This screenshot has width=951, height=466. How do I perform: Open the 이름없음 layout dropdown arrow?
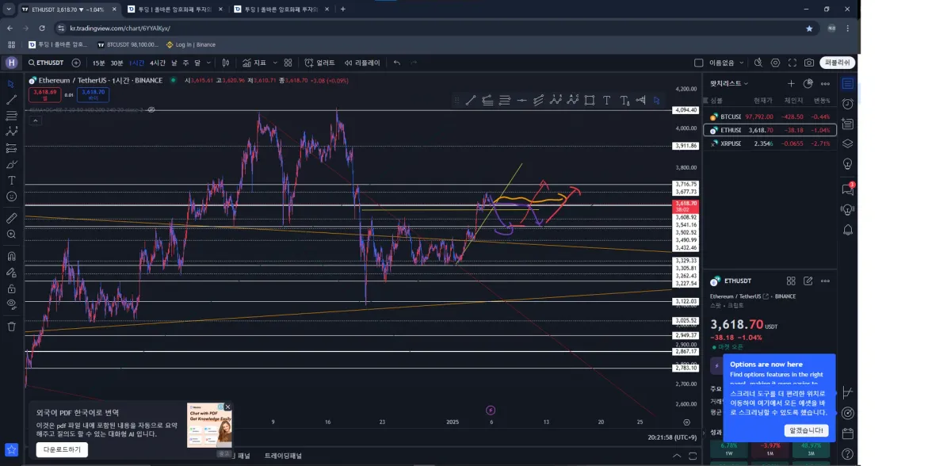[x=742, y=63]
